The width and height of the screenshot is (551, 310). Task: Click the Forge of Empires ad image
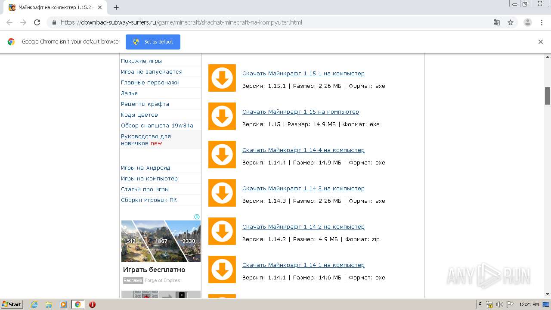[161, 241]
